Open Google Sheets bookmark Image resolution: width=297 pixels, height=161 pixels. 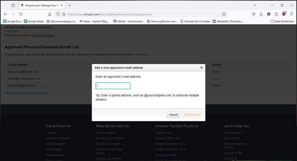(34, 21)
